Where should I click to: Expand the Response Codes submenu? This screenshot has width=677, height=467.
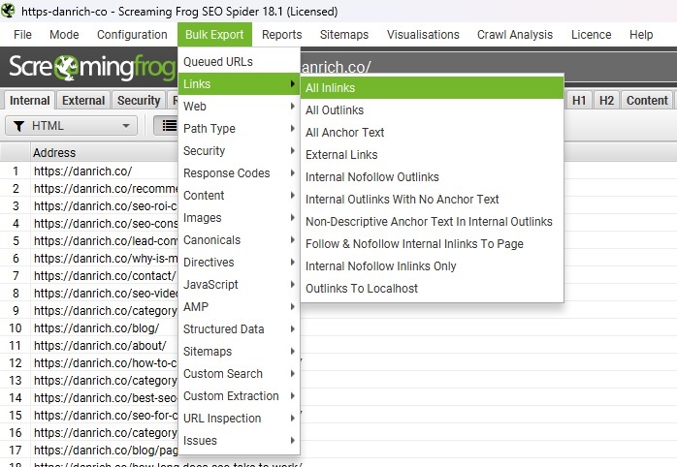(239, 173)
